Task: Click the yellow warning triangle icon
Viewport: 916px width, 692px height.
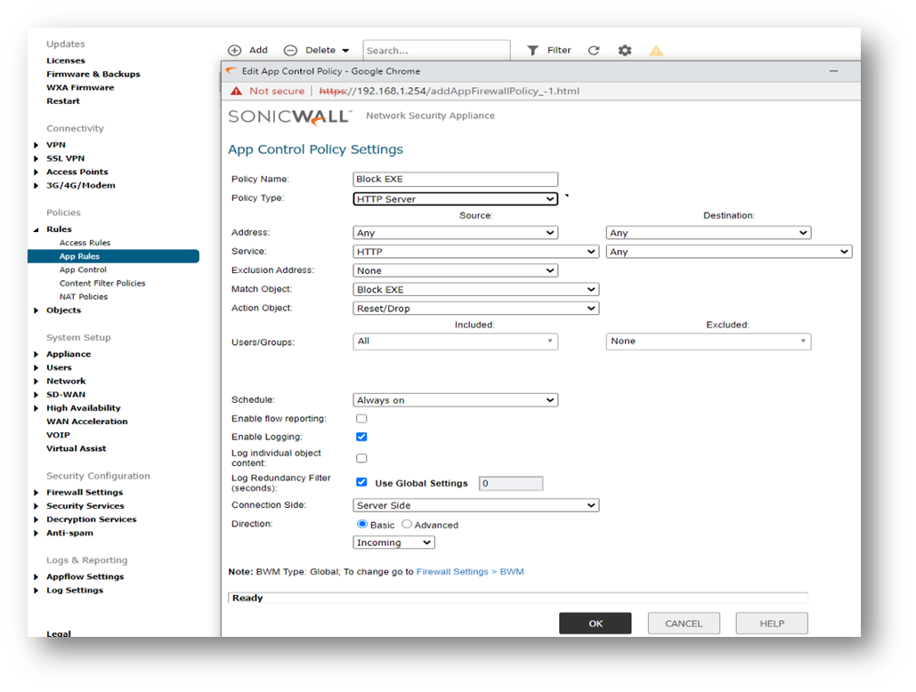Action: click(656, 51)
